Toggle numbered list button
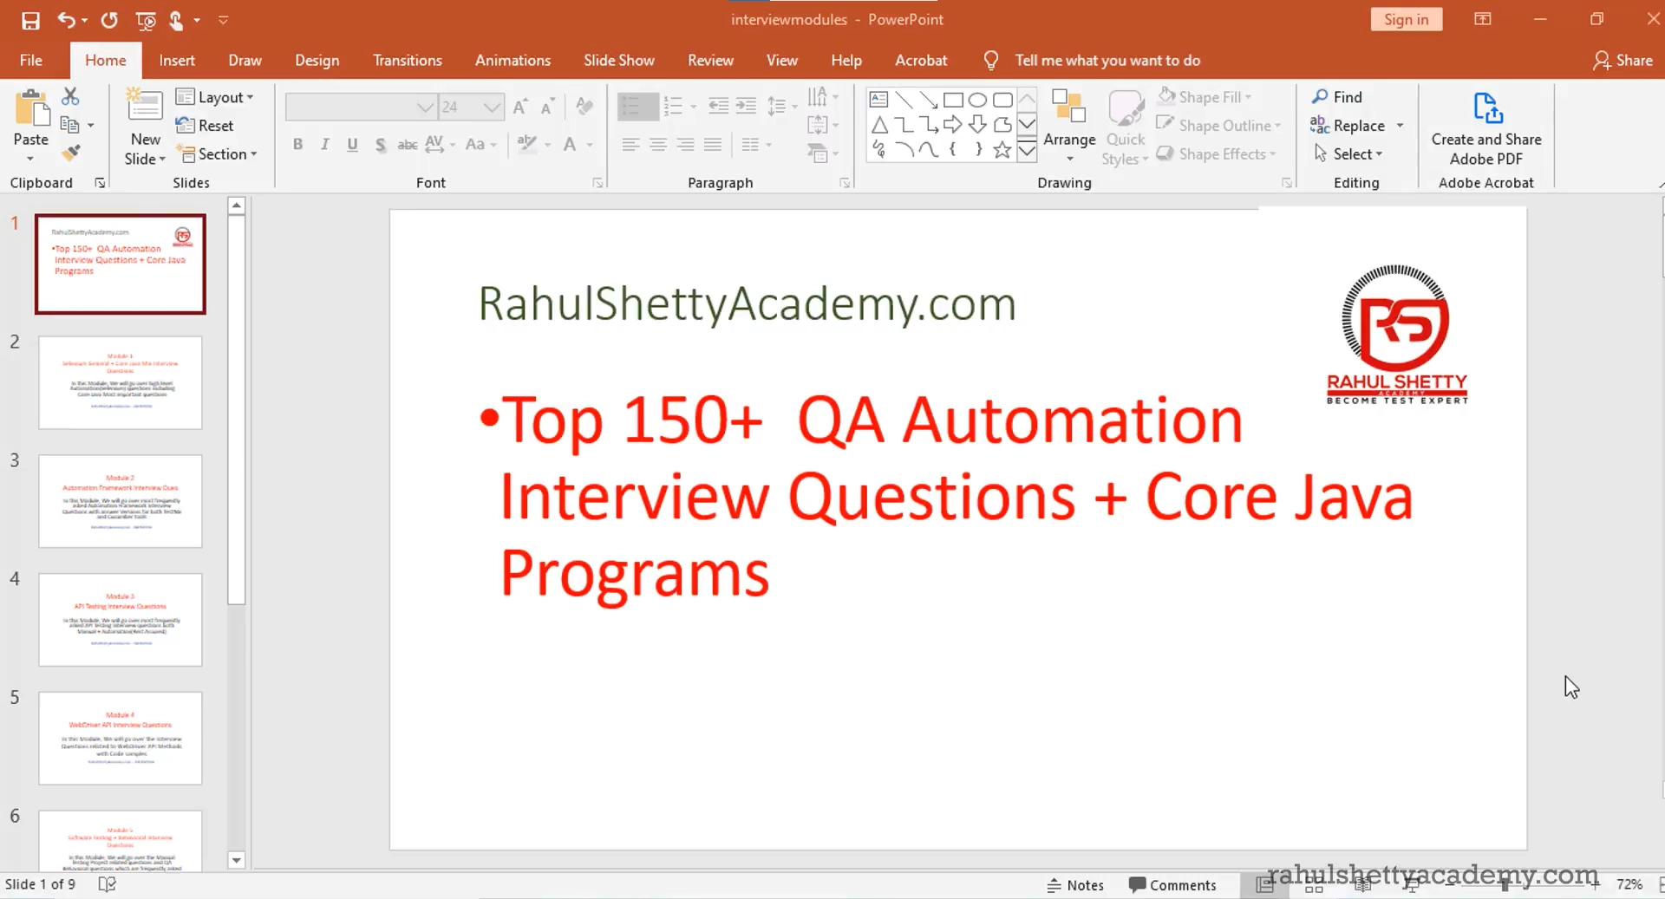The height and width of the screenshot is (899, 1665). tap(673, 107)
